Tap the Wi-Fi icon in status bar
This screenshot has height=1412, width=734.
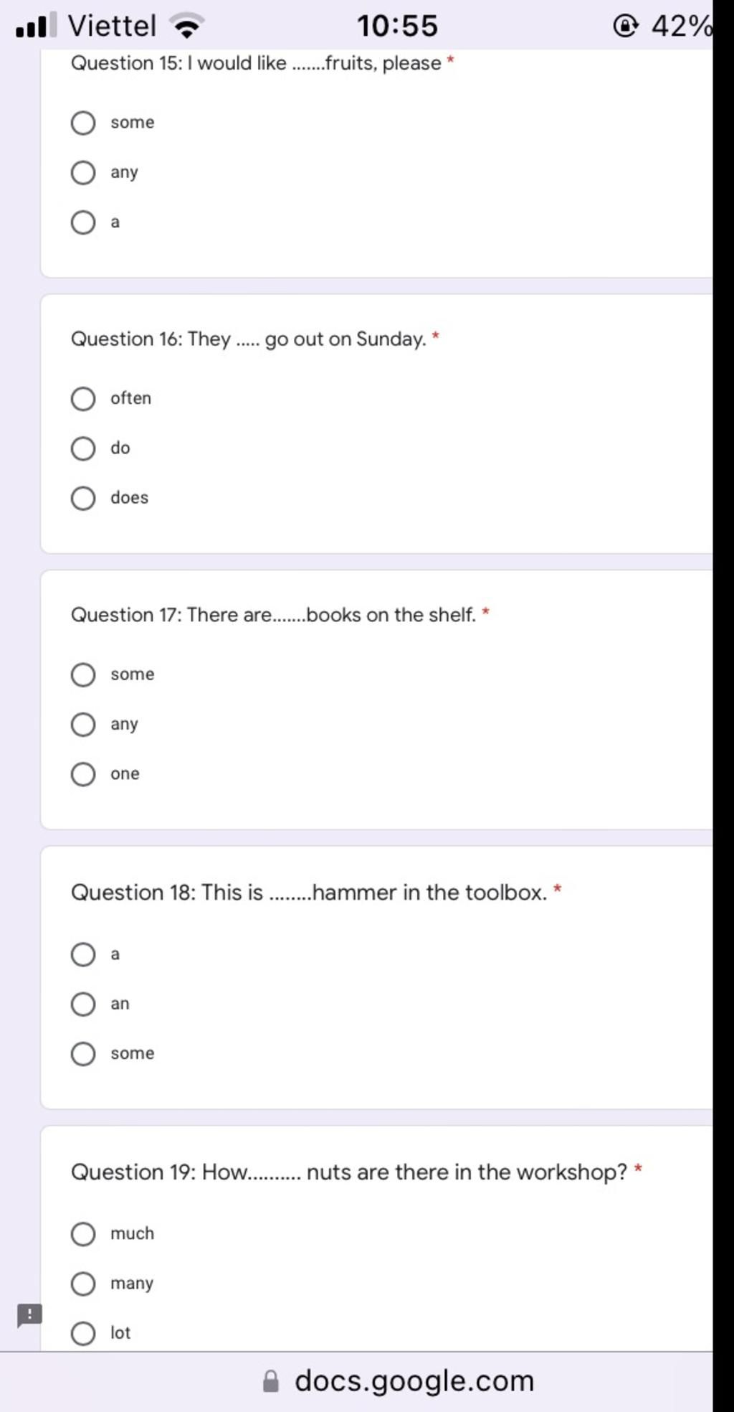[x=188, y=26]
